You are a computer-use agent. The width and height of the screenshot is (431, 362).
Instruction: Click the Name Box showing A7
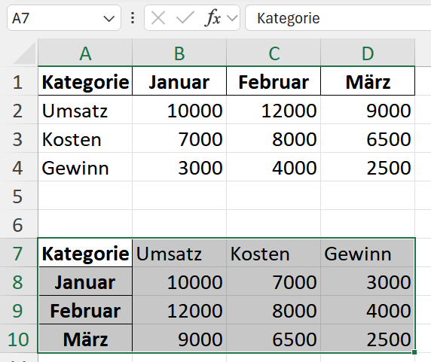(64, 18)
